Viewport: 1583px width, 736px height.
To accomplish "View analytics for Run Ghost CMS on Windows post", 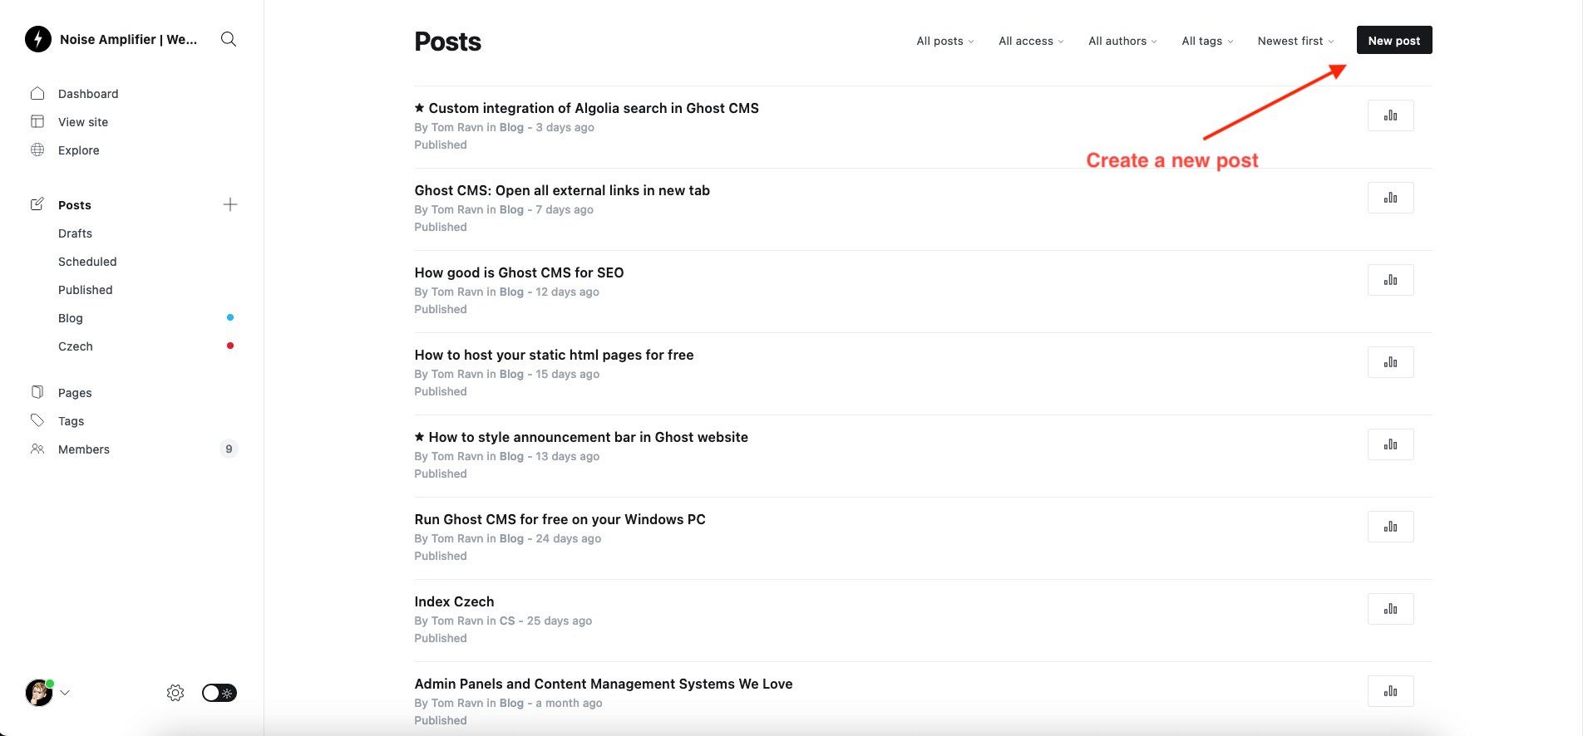I will (x=1390, y=527).
